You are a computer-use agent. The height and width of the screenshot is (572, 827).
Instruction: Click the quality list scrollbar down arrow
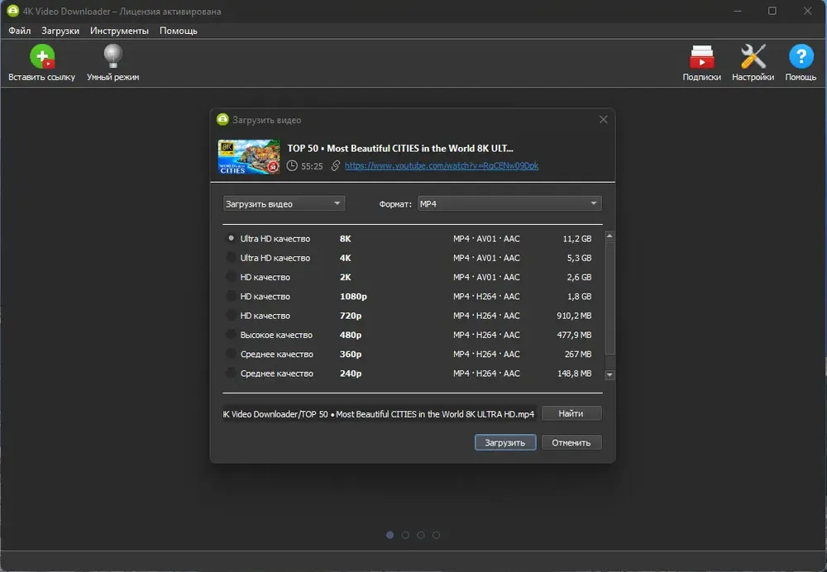pyautogui.click(x=609, y=374)
